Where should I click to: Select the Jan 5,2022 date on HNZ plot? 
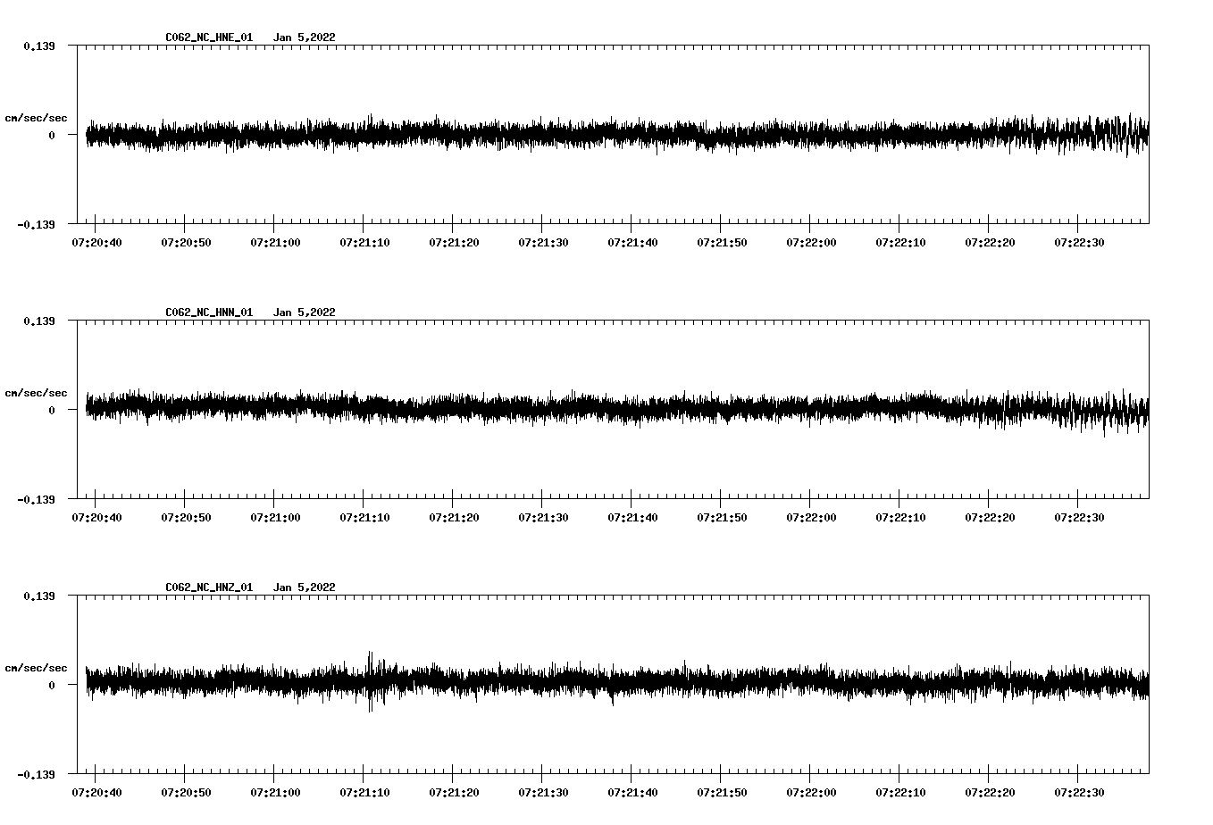click(305, 587)
